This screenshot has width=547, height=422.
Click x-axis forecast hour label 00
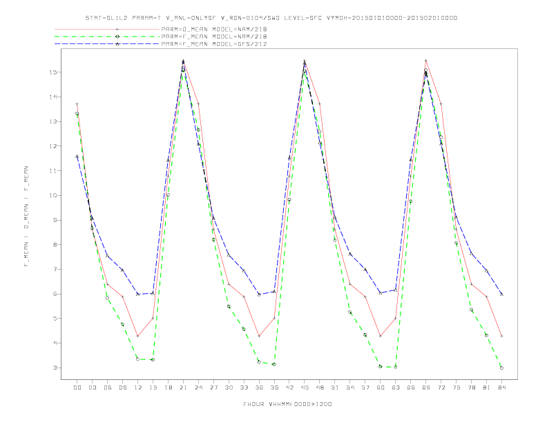[77, 388]
